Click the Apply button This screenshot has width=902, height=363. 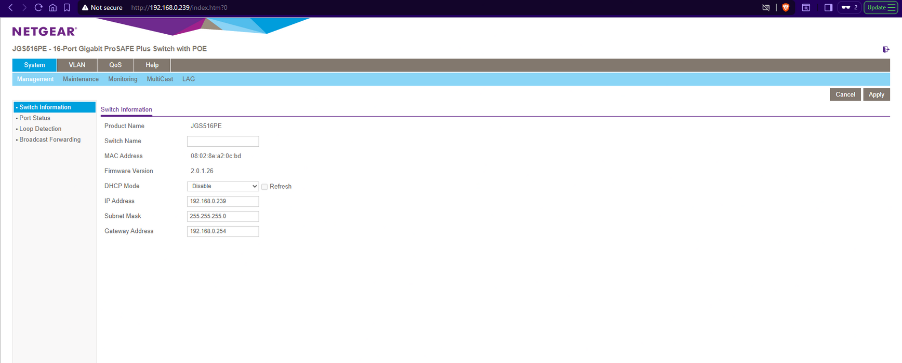pos(877,94)
